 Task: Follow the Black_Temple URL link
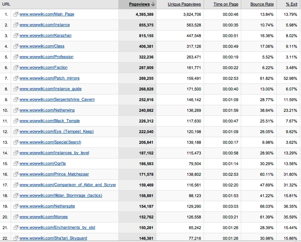pyautogui.click(x=49, y=121)
